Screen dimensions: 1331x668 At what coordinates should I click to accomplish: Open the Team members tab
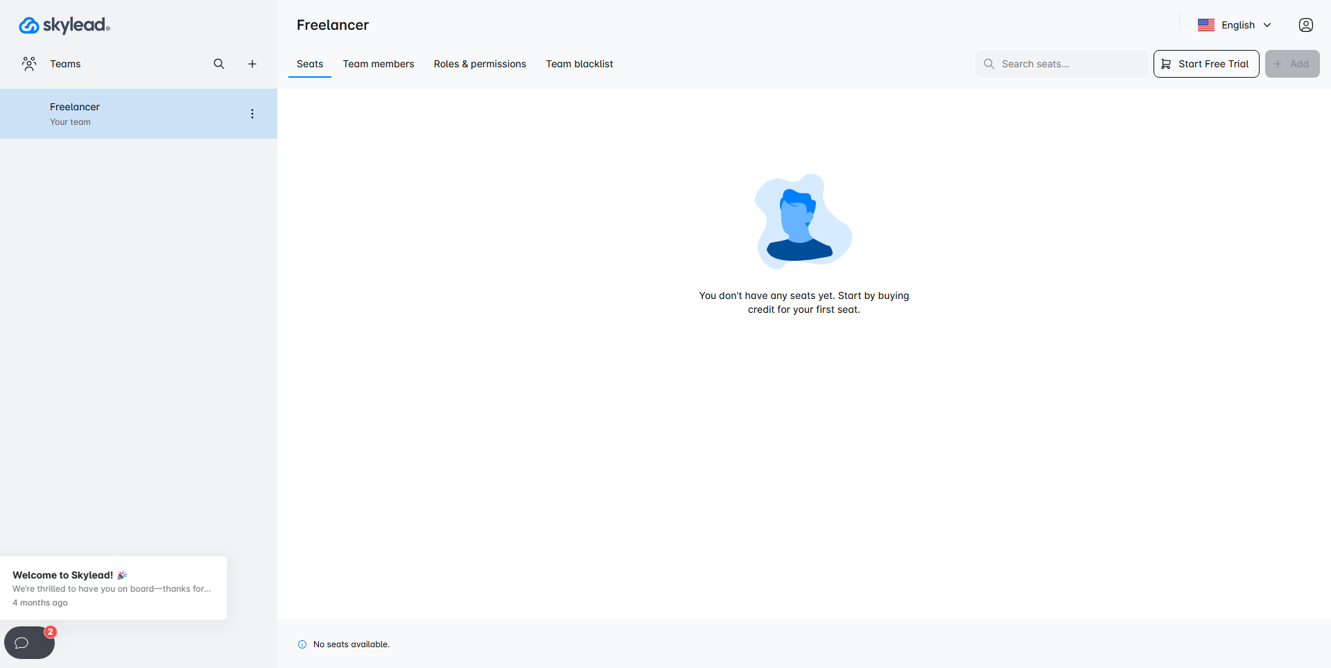click(x=379, y=64)
